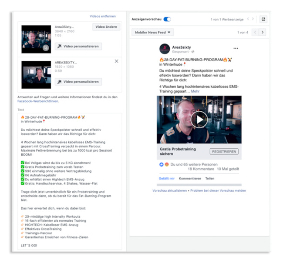283x263 pixels.
Task: Click the Area3sixty page name
Action: tap(182, 47)
